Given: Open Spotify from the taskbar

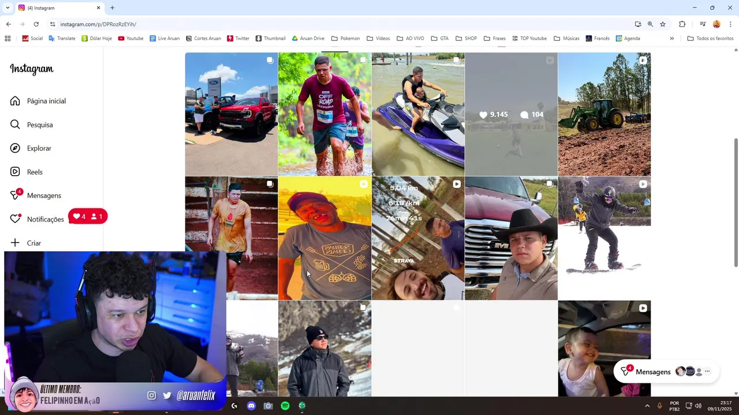Looking at the screenshot, I should [285, 406].
